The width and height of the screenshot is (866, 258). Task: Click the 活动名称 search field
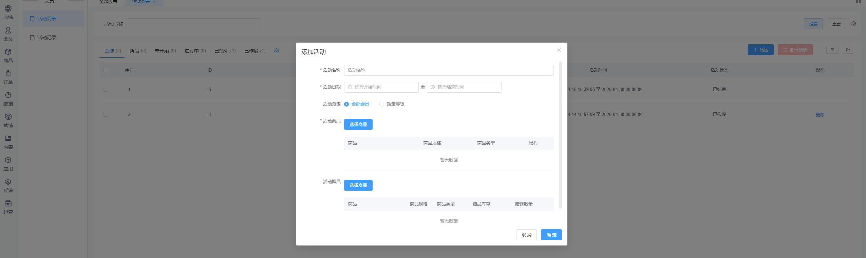click(x=194, y=24)
